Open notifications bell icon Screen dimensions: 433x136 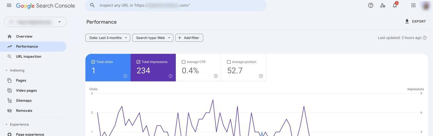coord(395,5)
